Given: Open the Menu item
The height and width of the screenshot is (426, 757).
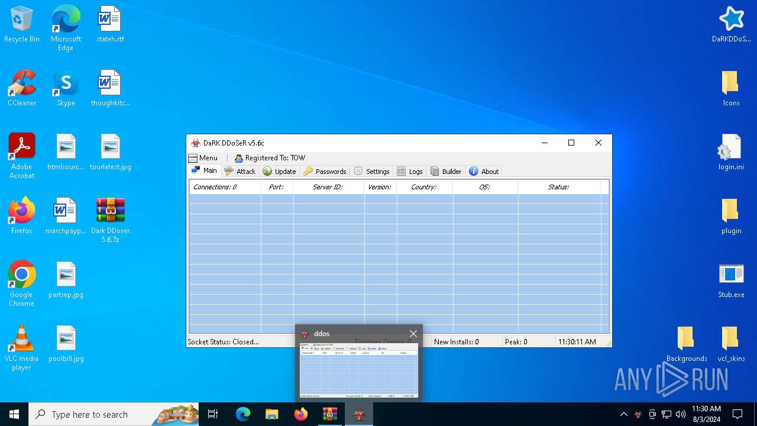Looking at the screenshot, I should coord(203,158).
